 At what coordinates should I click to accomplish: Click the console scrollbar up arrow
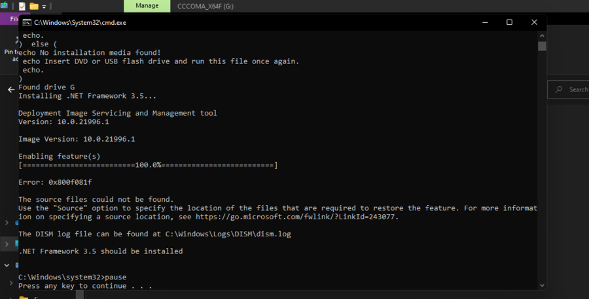point(542,35)
